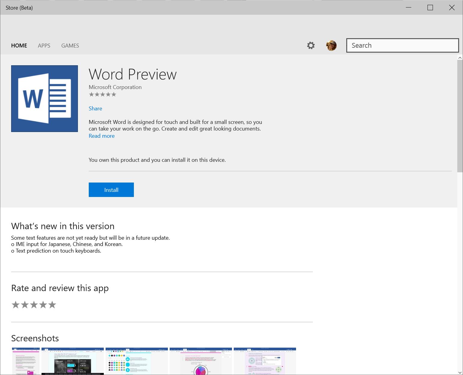Rate the app two stars
Viewport: 463px width, 375px height.
click(x=25, y=305)
